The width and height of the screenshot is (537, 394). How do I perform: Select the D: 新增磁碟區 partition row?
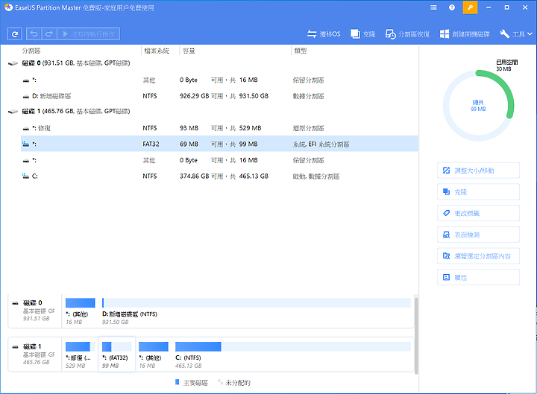[219, 96]
